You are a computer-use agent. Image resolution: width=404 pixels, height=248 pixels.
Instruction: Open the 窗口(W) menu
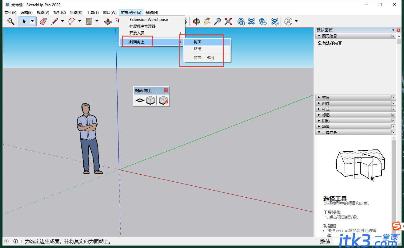pos(110,13)
